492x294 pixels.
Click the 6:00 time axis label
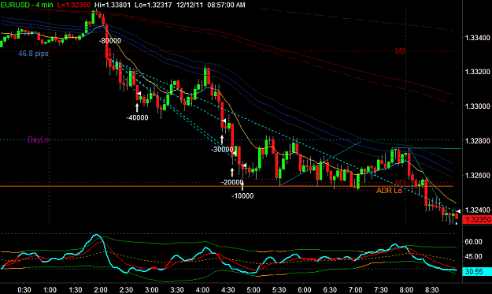pos(305,289)
